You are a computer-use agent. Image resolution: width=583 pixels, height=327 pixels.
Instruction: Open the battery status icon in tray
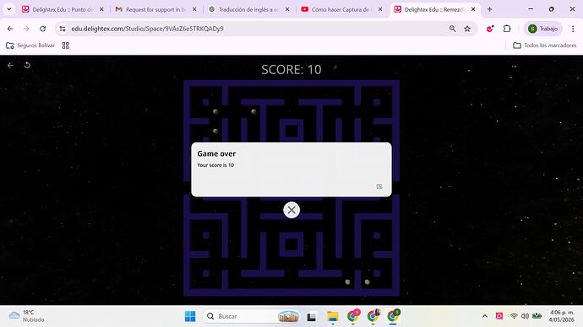coord(537,316)
